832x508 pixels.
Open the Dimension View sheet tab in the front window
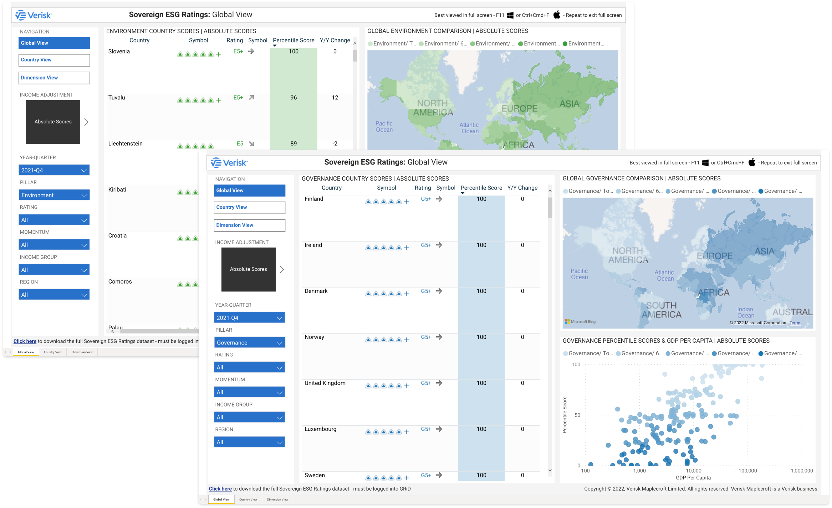pos(277,499)
